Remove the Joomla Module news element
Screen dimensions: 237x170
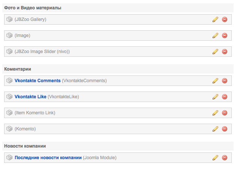click(x=225, y=158)
